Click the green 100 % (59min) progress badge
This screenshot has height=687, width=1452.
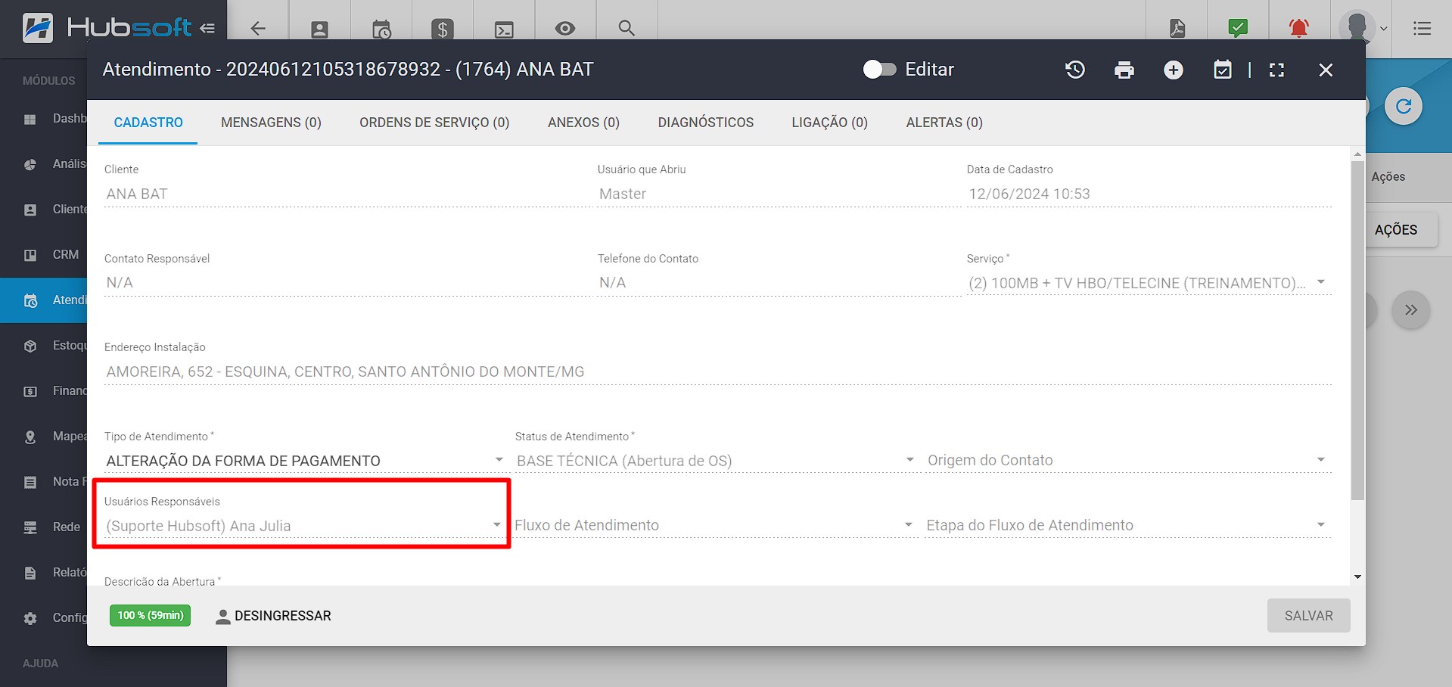point(151,616)
